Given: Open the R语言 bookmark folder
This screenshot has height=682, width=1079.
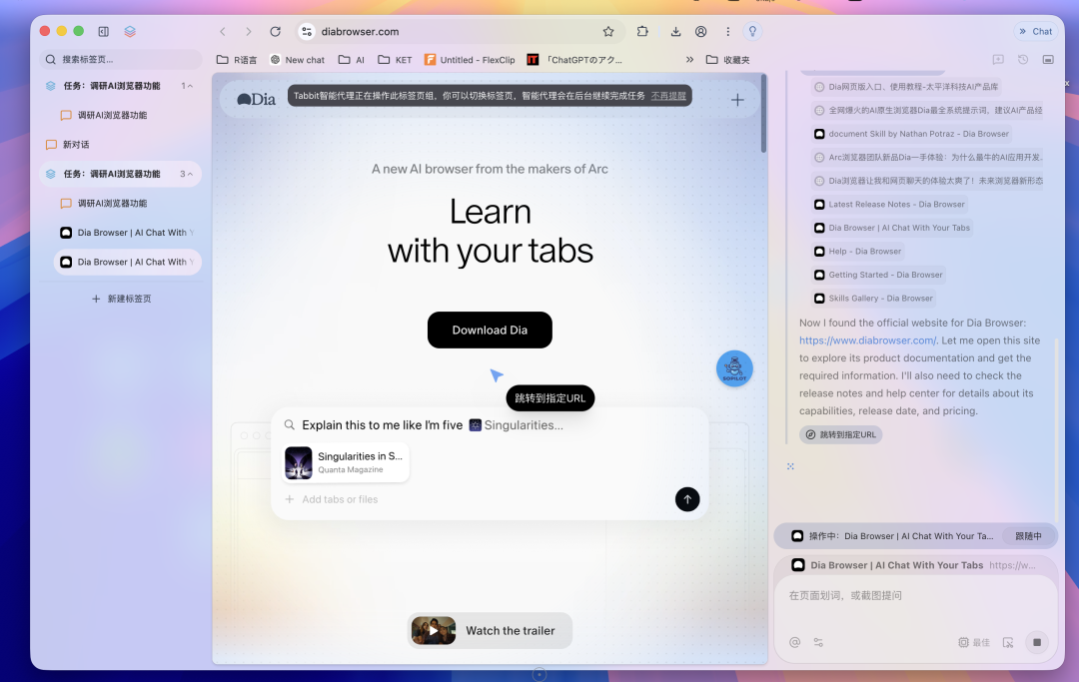Looking at the screenshot, I should click(x=237, y=60).
